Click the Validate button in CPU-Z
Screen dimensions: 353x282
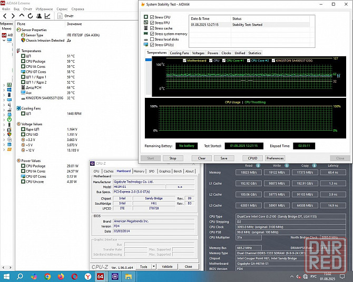coord(167,267)
